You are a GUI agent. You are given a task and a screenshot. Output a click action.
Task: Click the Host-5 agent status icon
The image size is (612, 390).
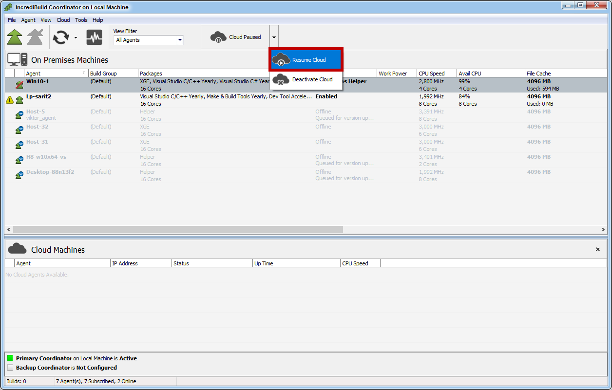pos(19,115)
